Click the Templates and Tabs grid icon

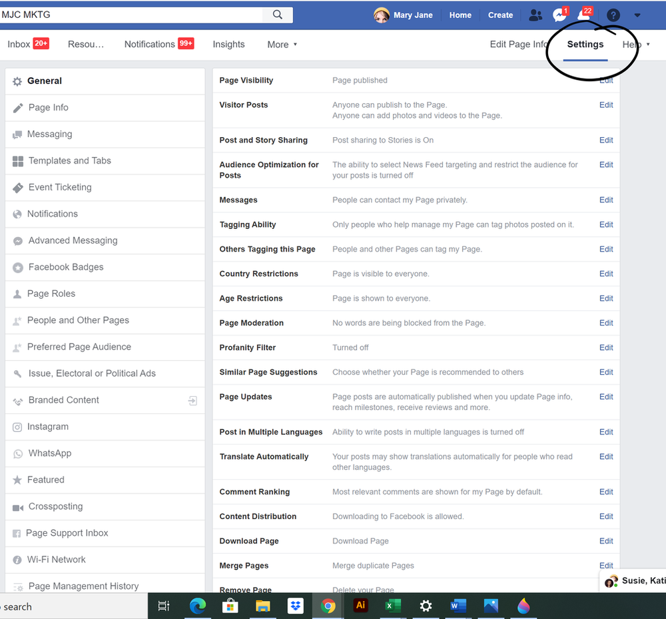click(x=18, y=161)
